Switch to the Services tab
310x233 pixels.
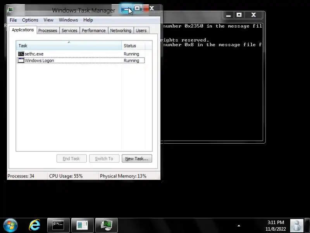69,31
